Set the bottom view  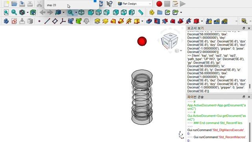pyautogui.click(x=124, y=12)
